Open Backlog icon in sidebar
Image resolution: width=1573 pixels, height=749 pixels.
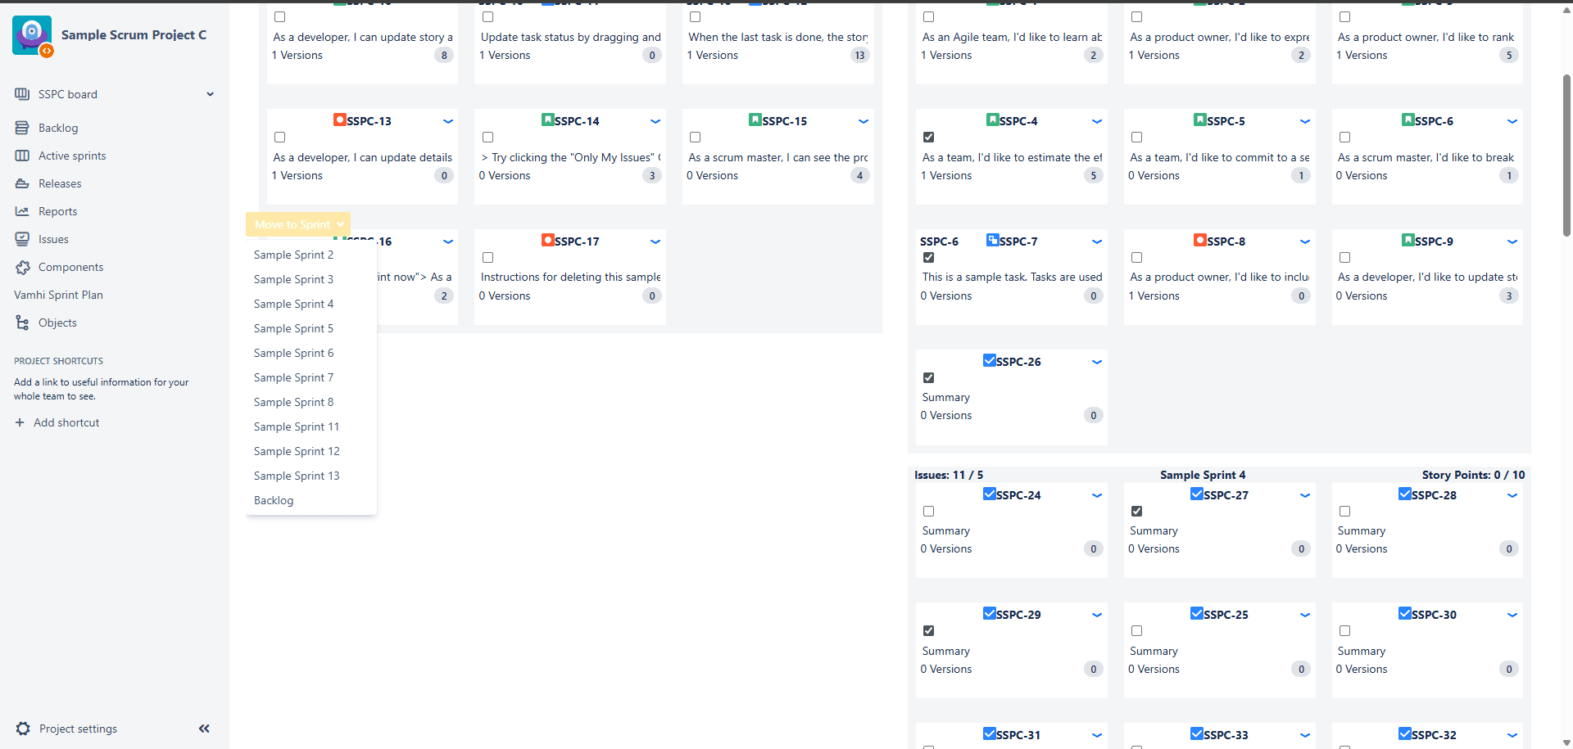(22, 128)
